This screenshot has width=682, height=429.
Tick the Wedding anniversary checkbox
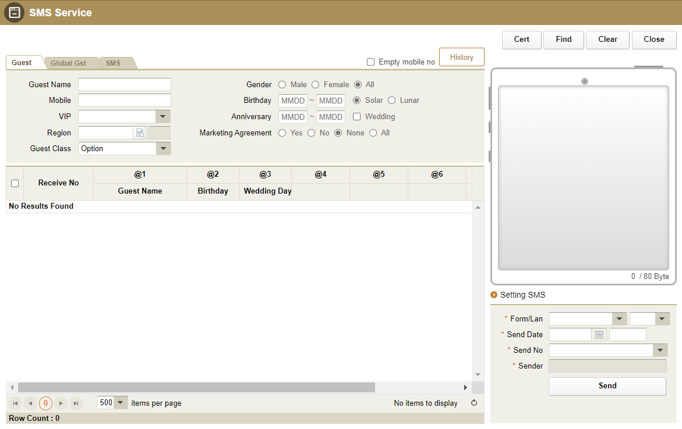pyautogui.click(x=356, y=116)
